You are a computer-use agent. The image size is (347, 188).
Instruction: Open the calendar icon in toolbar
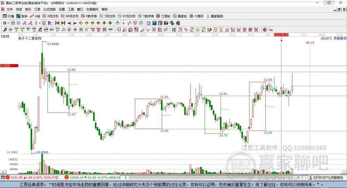click(x=148, y=23)
